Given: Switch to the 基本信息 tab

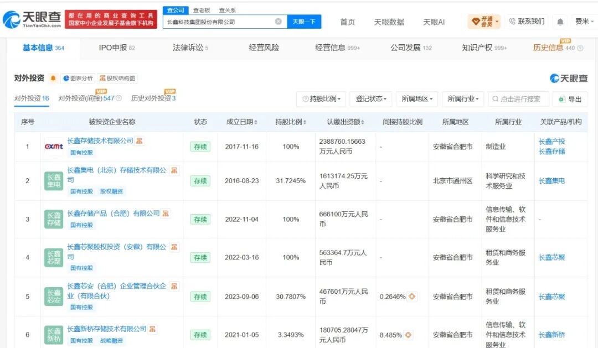Looking at the screenshot, I should 43,48.
